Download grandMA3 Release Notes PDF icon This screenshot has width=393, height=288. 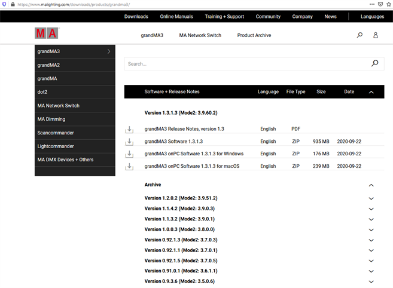point(129,129)
